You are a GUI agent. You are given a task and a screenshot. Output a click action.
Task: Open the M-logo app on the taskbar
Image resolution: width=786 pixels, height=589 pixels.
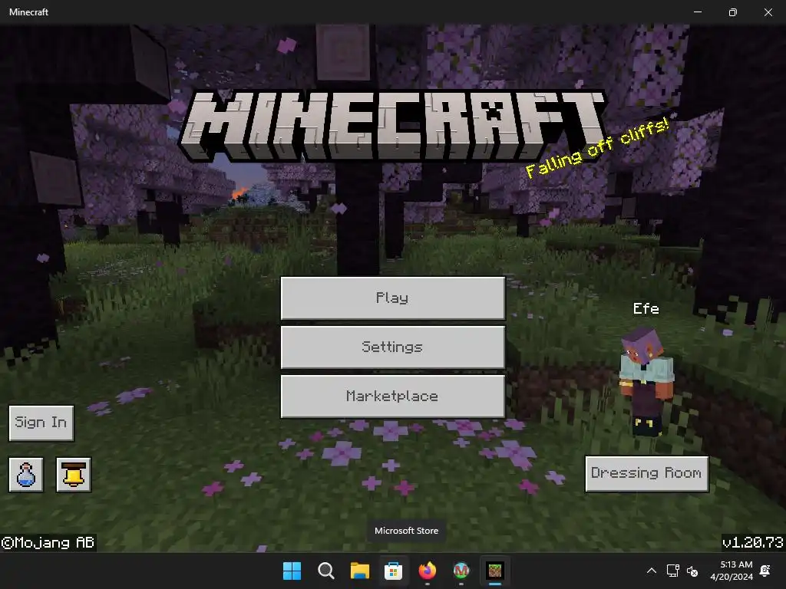click(461, 571)
